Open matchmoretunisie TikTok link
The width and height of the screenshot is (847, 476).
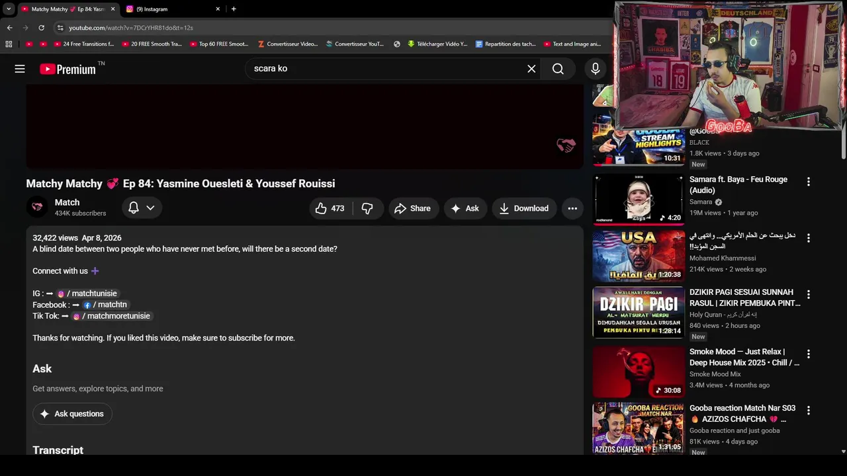click(111, 316)
